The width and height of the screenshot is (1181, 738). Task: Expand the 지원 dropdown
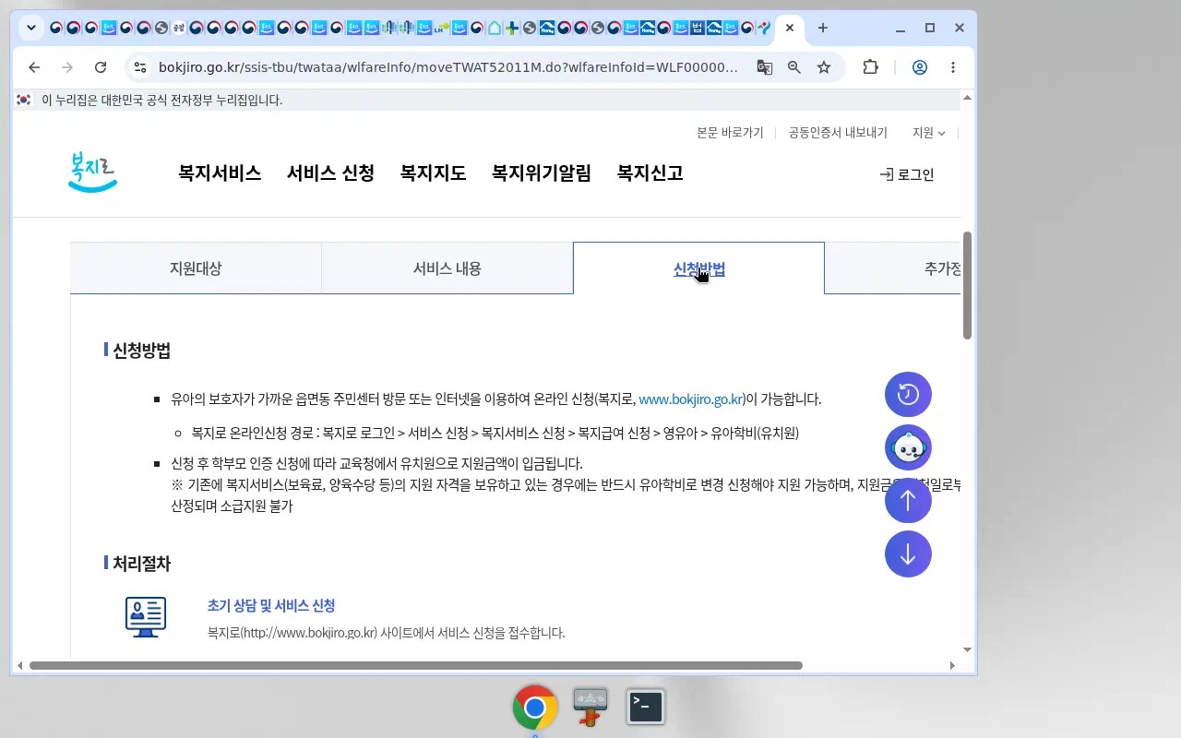928,133
